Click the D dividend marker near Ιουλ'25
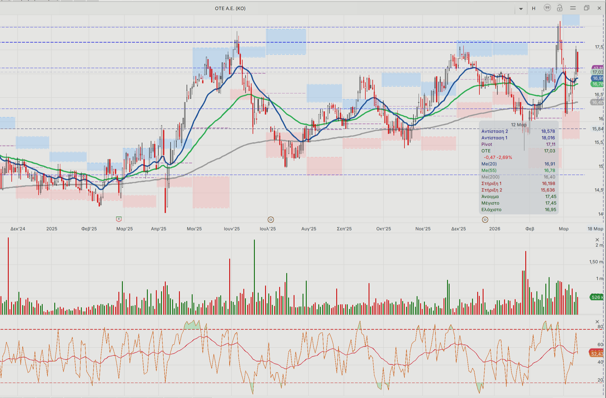 click(x=271, y=219)
